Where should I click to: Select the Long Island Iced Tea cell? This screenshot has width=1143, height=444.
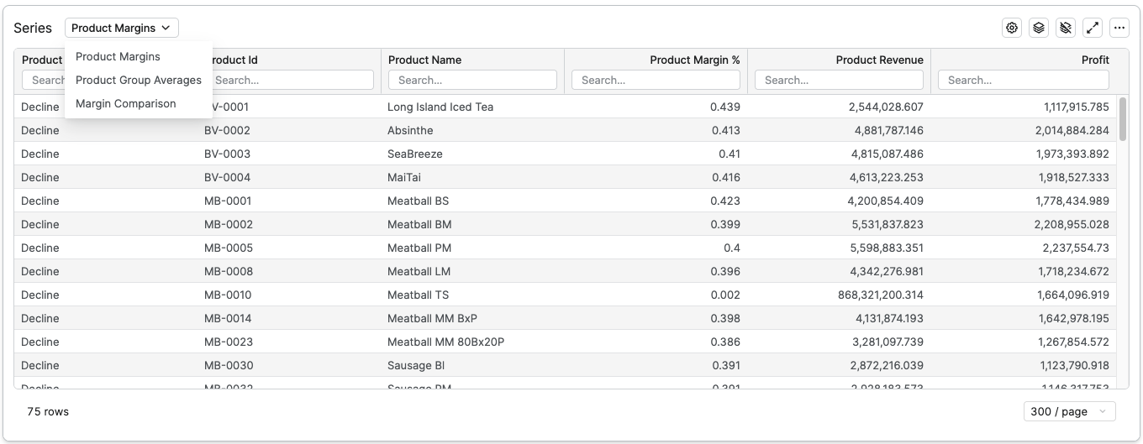point(440,107)
